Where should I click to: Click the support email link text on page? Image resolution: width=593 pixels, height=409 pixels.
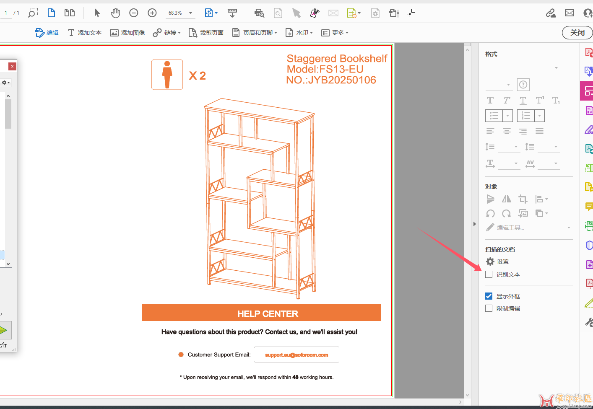tap(296, 355)
